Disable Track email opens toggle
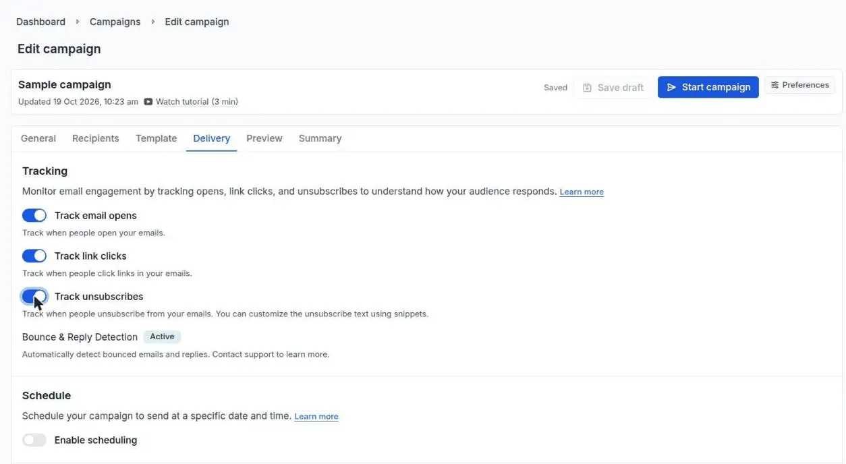846x464 pixels. (x=34, y=216)
